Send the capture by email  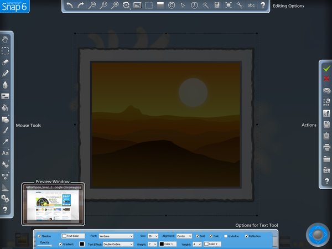pyautogui.click(x=326, y=90)
